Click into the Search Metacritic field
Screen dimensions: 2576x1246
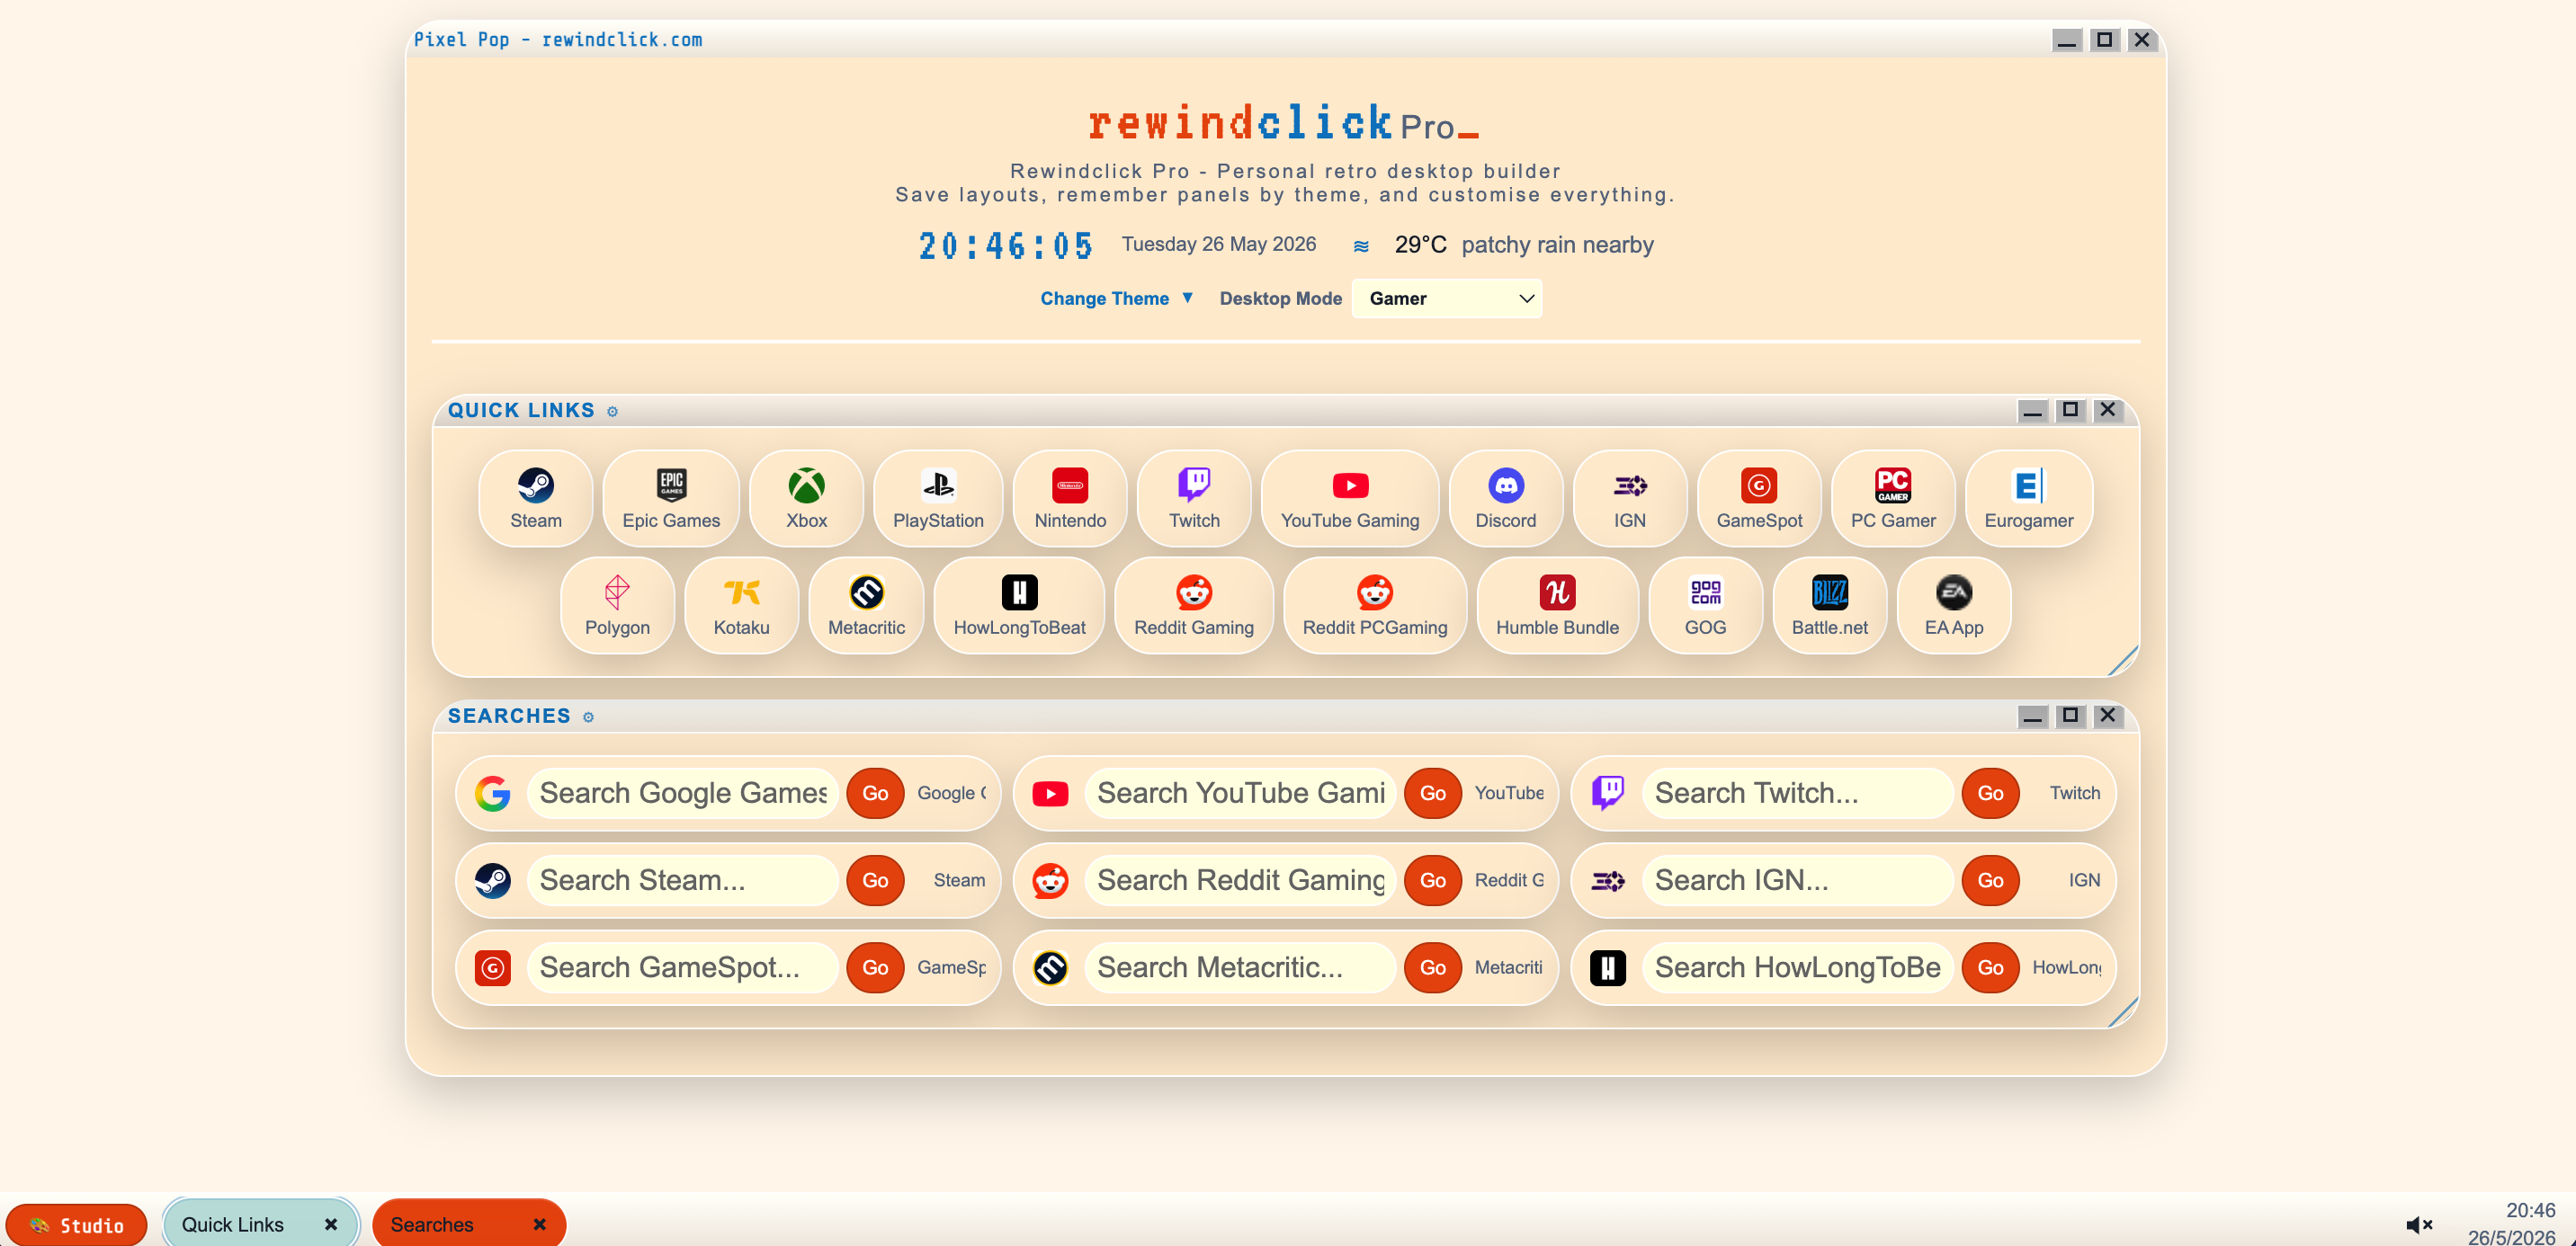[x=1240, y=967]
